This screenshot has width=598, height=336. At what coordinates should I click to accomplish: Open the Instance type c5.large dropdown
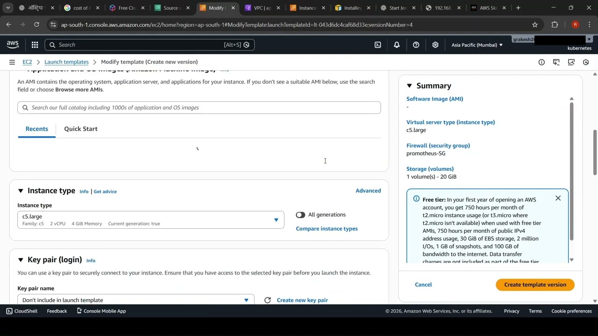coord(151,220)
